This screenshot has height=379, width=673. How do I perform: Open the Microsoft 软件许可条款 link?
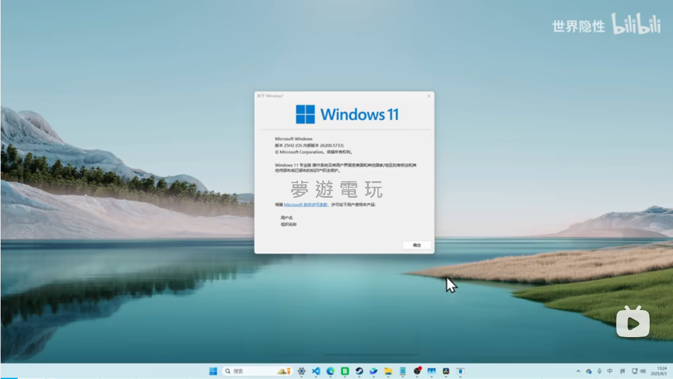pos(305,205)
